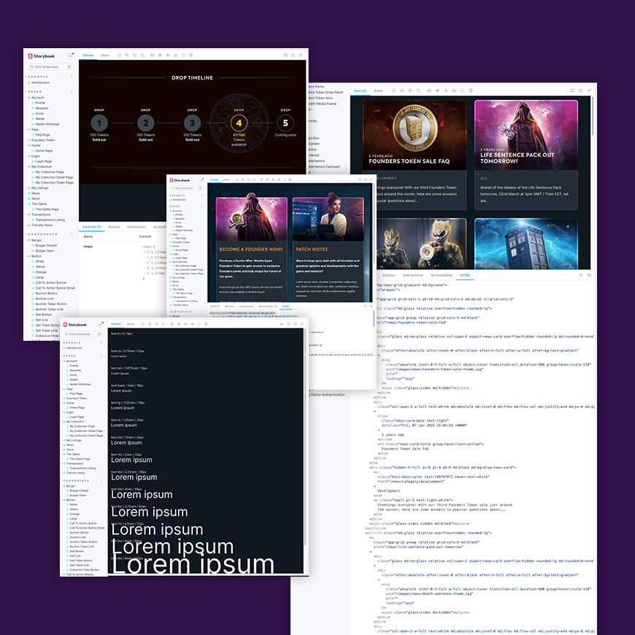Zoom in on the canvas in the drop timeline window

click(127, 55)
